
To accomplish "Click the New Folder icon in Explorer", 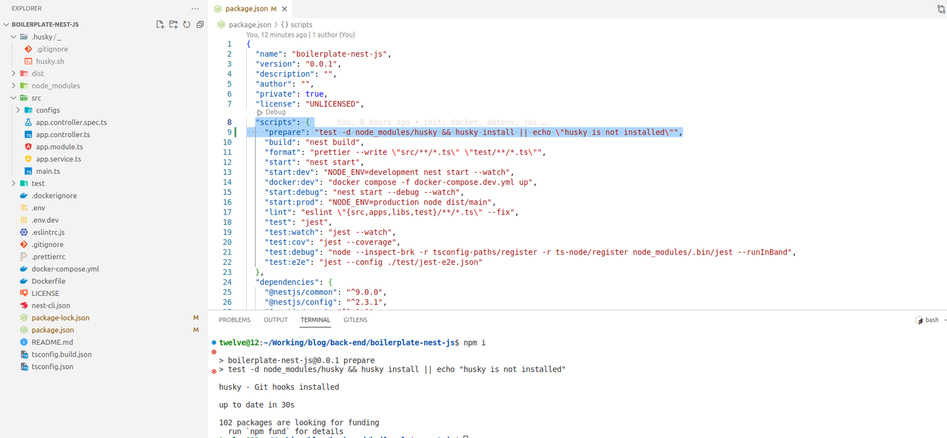I will coord(173,25).
